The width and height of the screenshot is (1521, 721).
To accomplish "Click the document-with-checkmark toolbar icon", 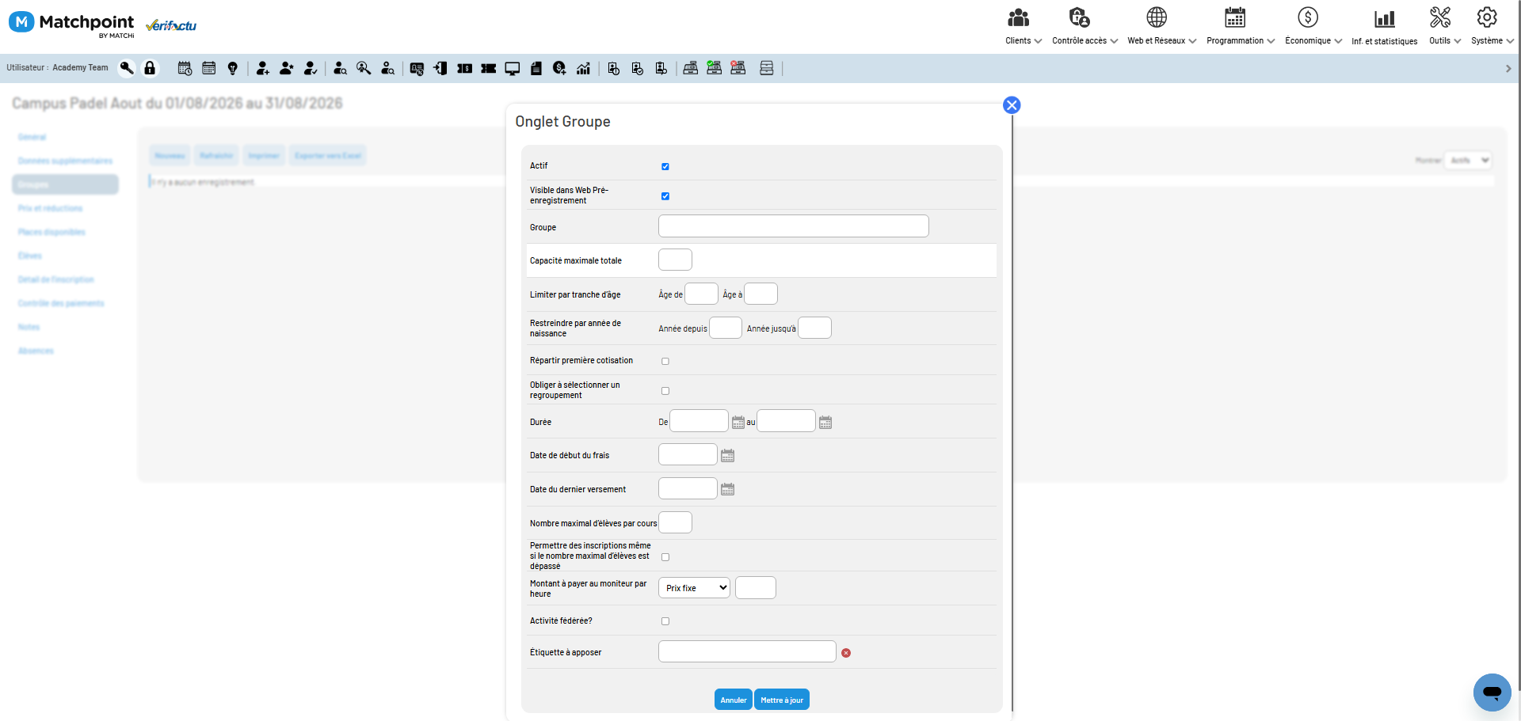I will pos(637,69).
